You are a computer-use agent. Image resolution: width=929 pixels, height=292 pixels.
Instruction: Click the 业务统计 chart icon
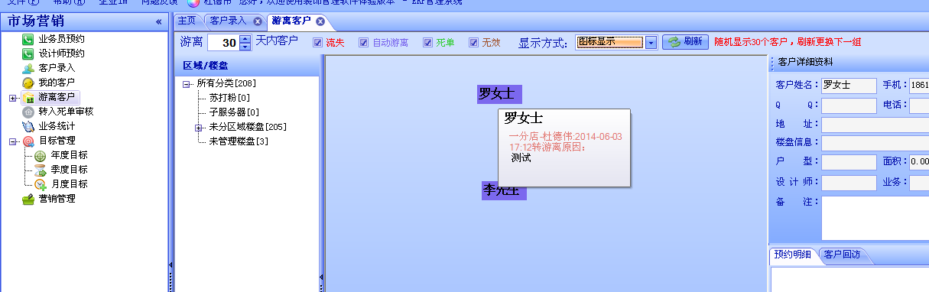pos(28,126)
